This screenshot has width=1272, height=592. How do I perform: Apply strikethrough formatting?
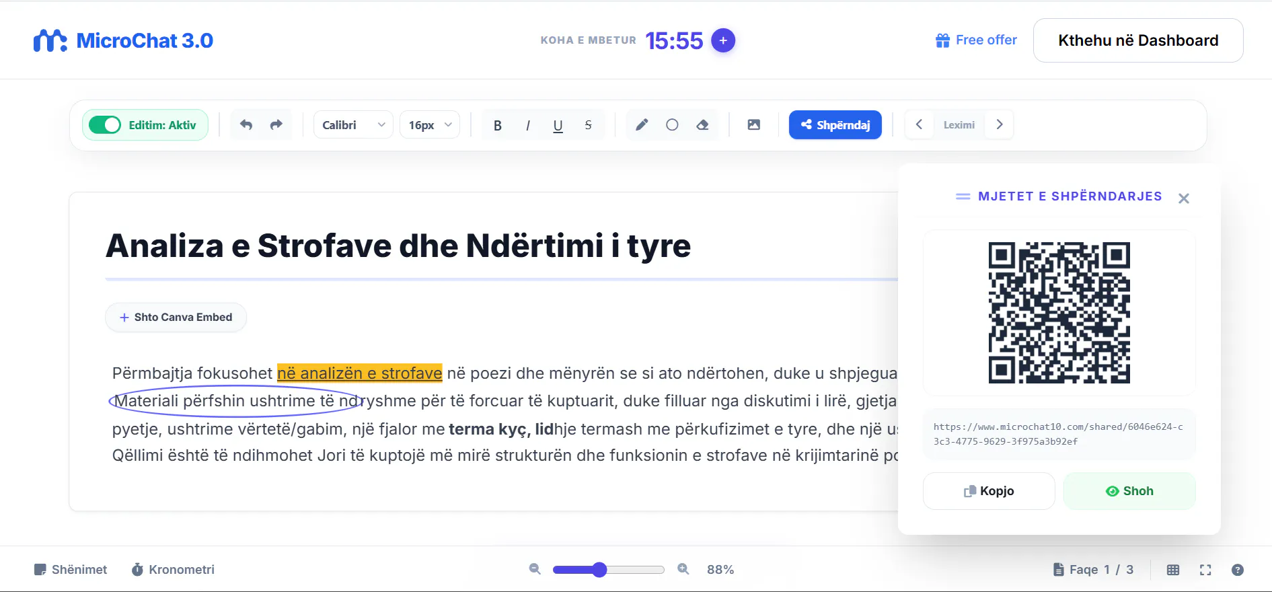pyautogui.click(x=588, y=125)
